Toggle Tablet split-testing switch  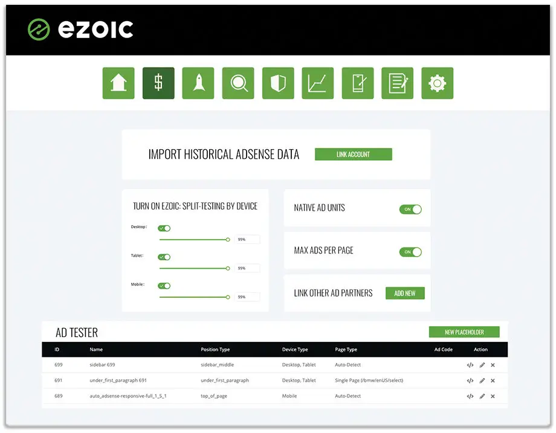pyautogui.click(x=164, y=257)
